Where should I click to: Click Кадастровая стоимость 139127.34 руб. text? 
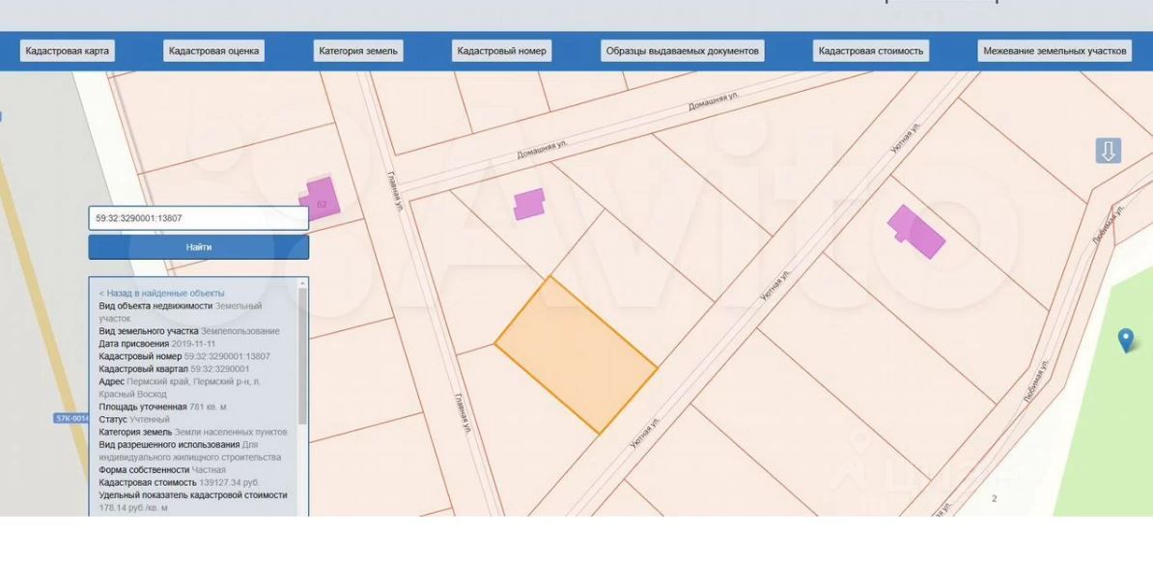point(179,483)
